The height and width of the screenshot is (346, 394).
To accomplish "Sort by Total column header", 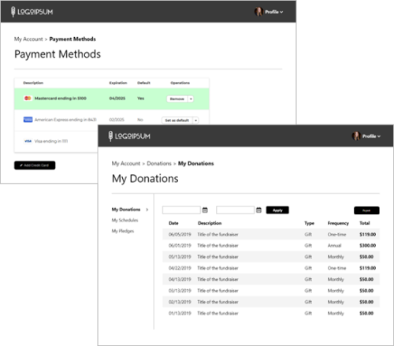I will (x=365, y=223).
